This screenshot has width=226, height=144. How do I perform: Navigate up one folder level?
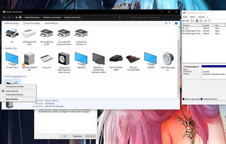coord(16,18)
